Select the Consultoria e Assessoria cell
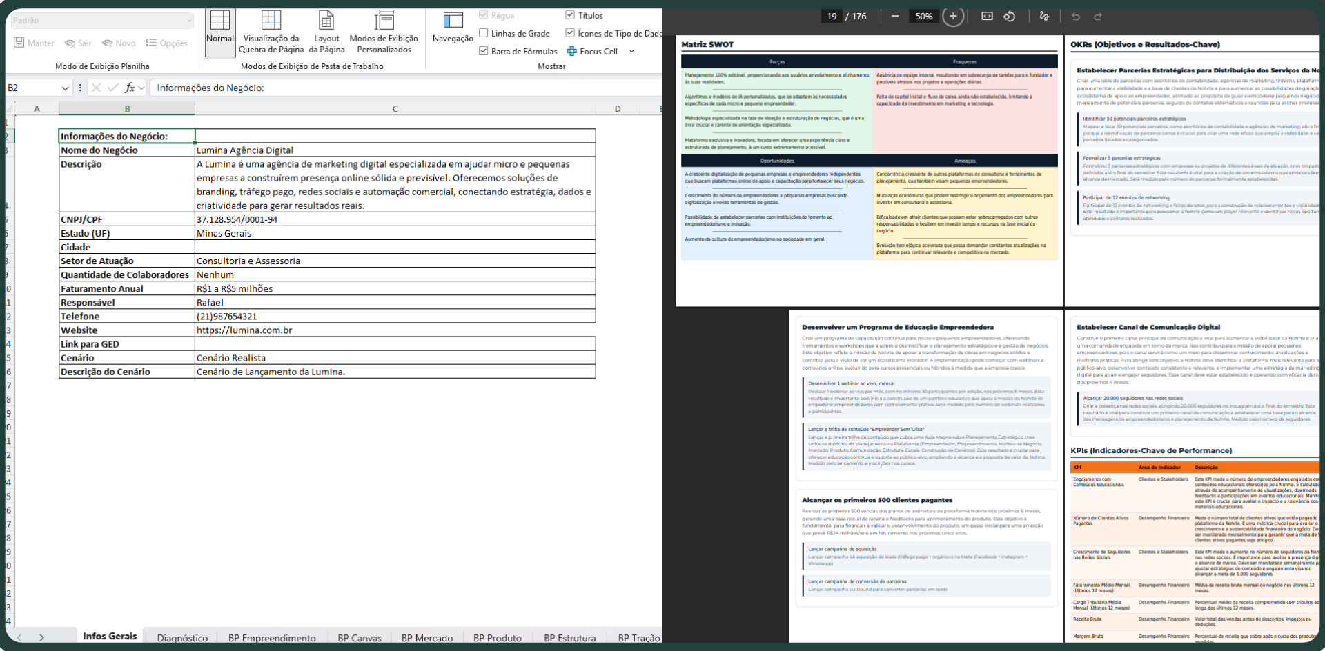Image resolution: width=1325 pixels, height=651 pixels. coord(395,261)
